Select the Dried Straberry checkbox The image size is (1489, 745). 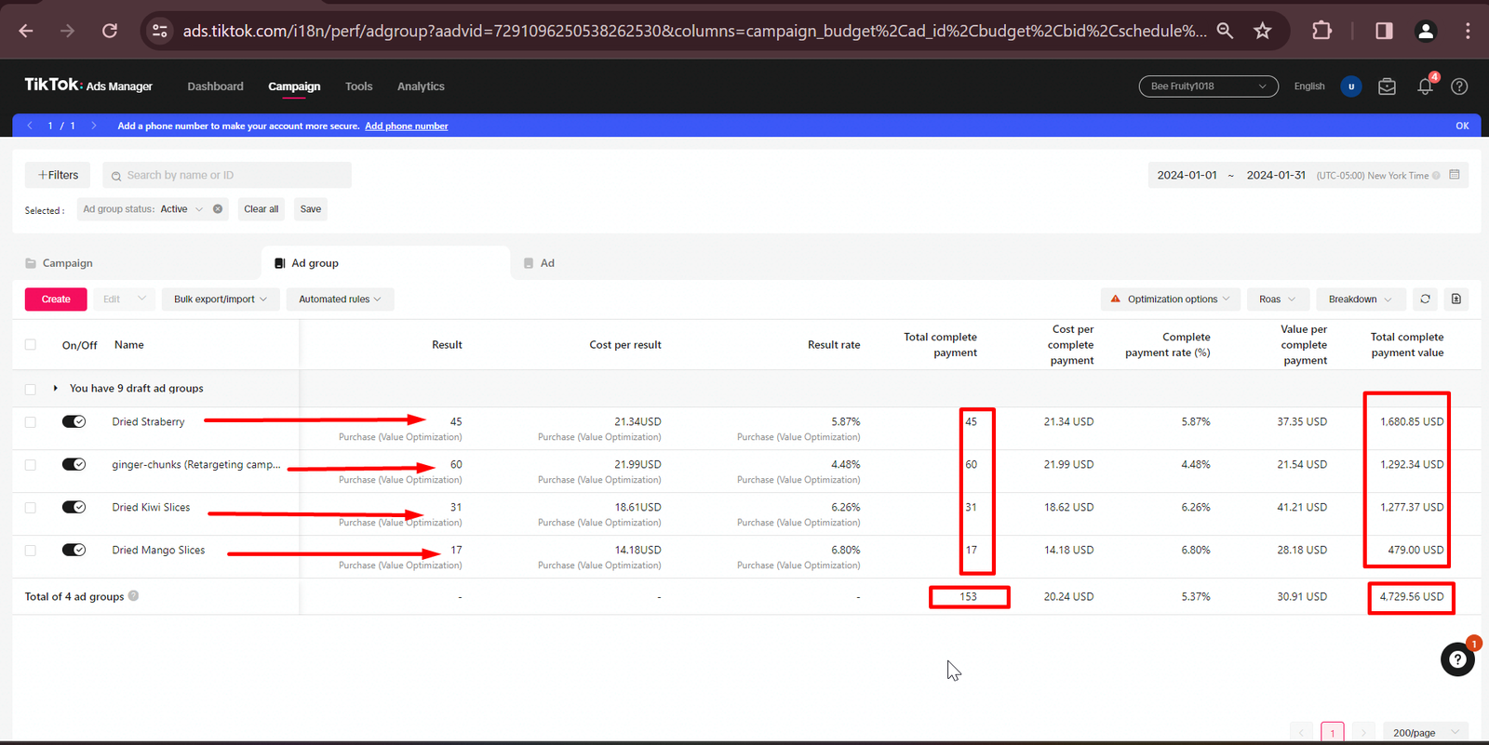31,422
